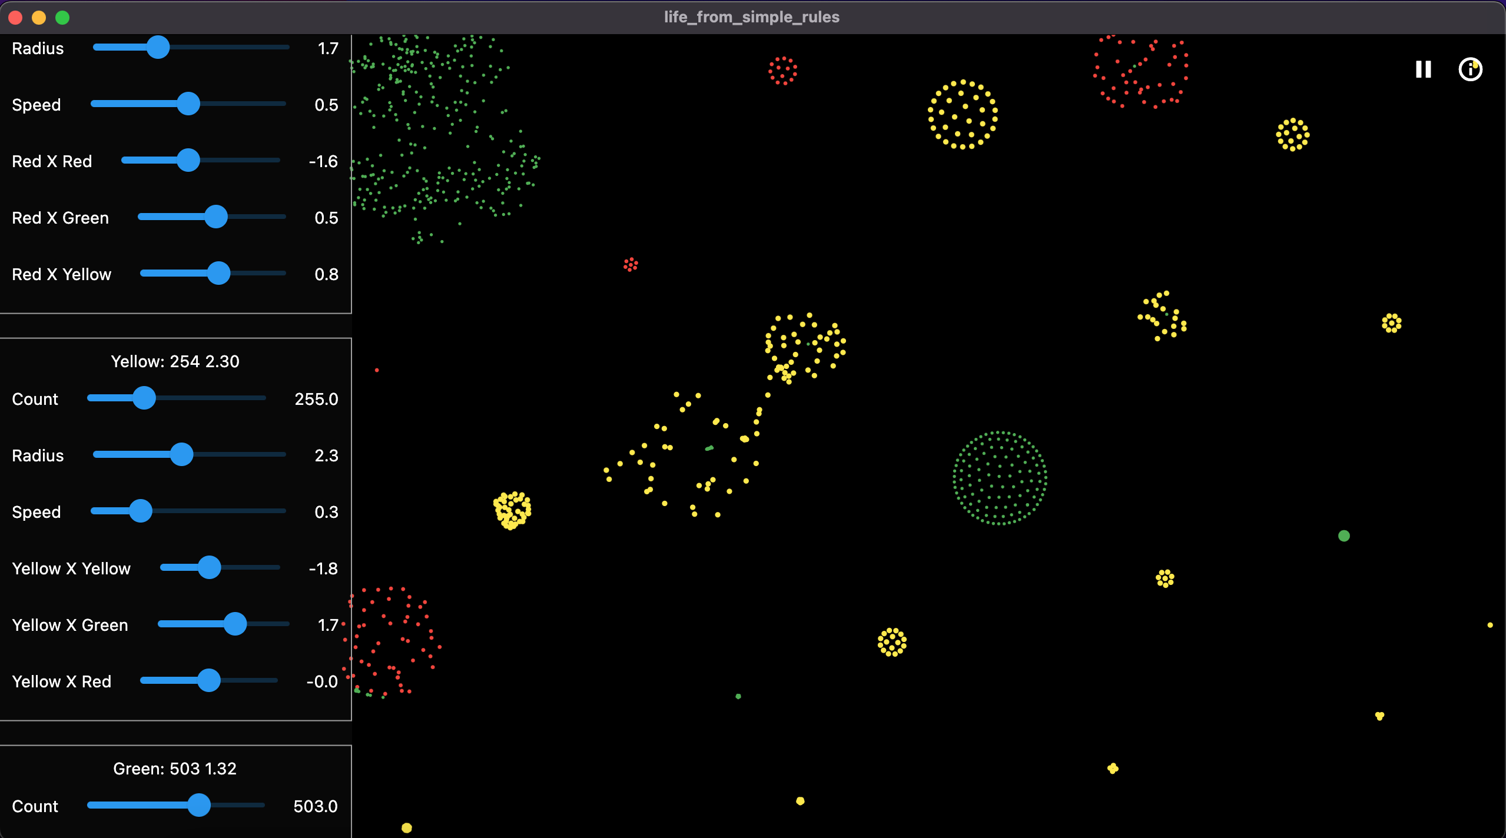This screenshot has height=838, width=1506.
Task: Click the Red Radius slider handle
Action: (158, 47)
